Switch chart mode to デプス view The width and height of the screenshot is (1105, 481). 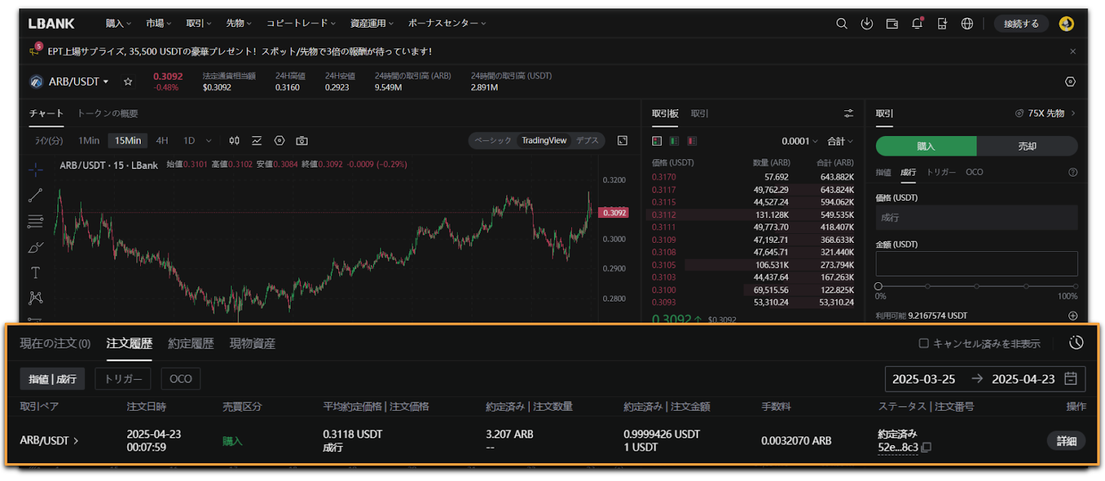click(x=587, y=141)
